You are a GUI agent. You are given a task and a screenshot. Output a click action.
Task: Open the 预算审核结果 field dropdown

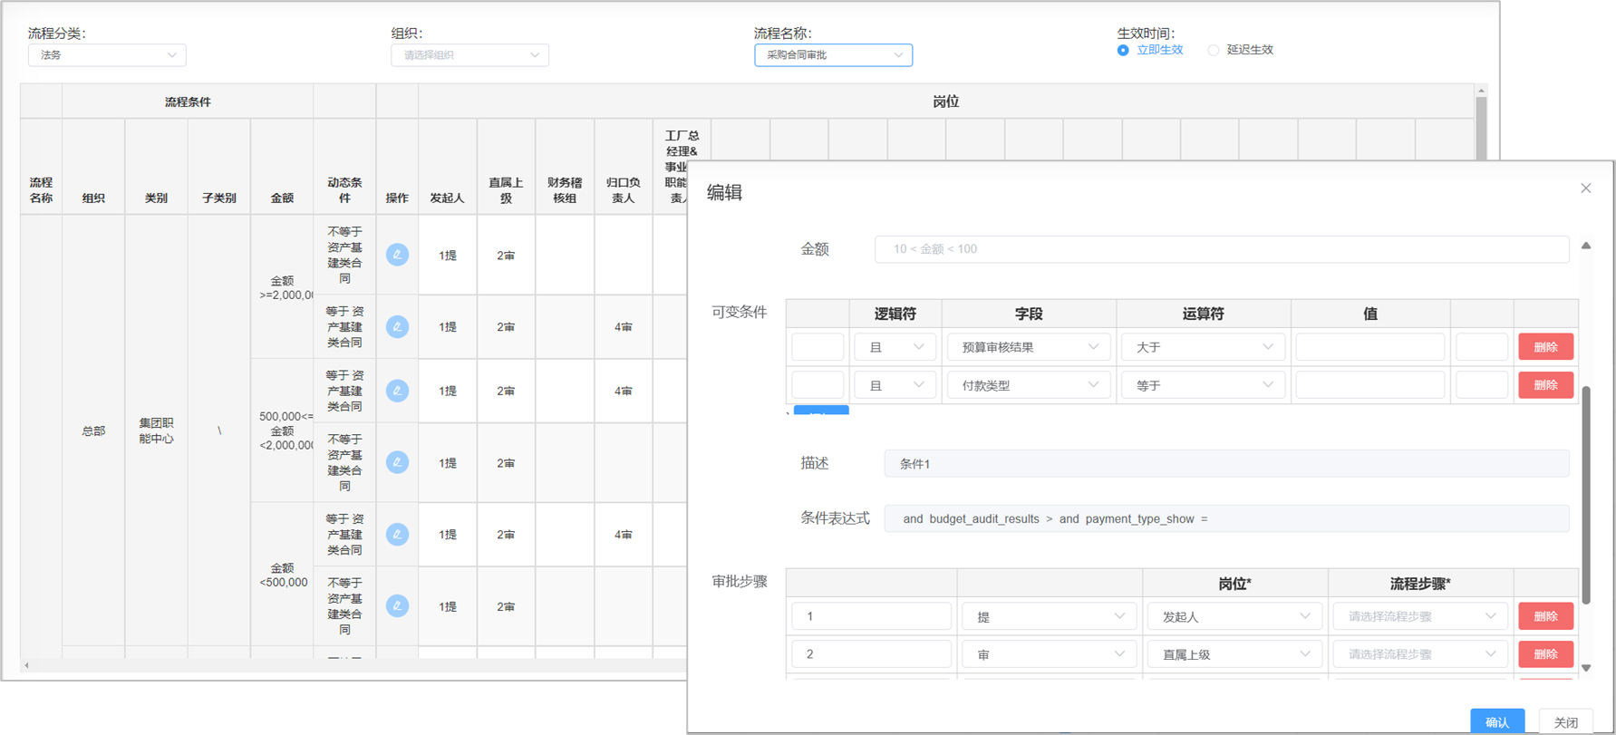point(1029,347)
